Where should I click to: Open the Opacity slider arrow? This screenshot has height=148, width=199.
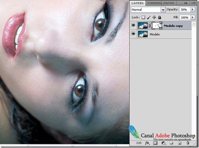coord(193,10)
